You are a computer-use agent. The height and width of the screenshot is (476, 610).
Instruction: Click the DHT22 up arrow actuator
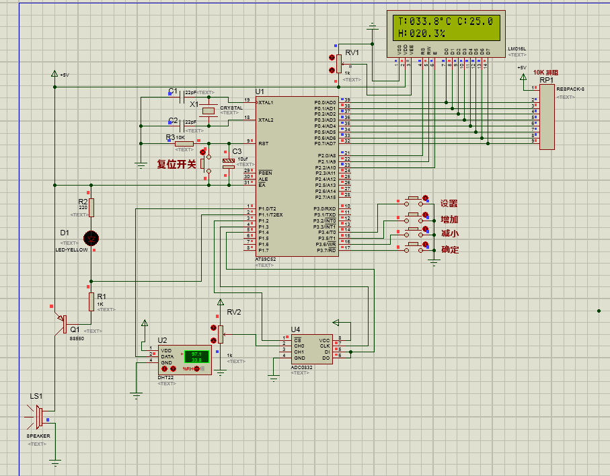pyautogui.click(x=173, y=368)
